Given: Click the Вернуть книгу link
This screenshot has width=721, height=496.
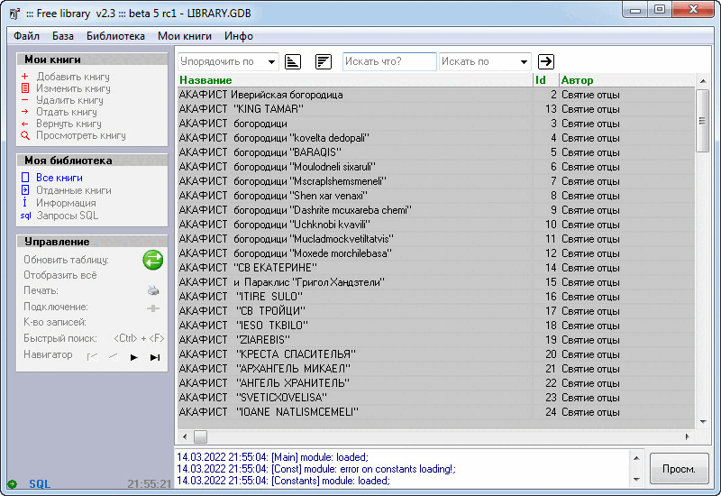Looking at the screenshot, I should coord(69,124).
